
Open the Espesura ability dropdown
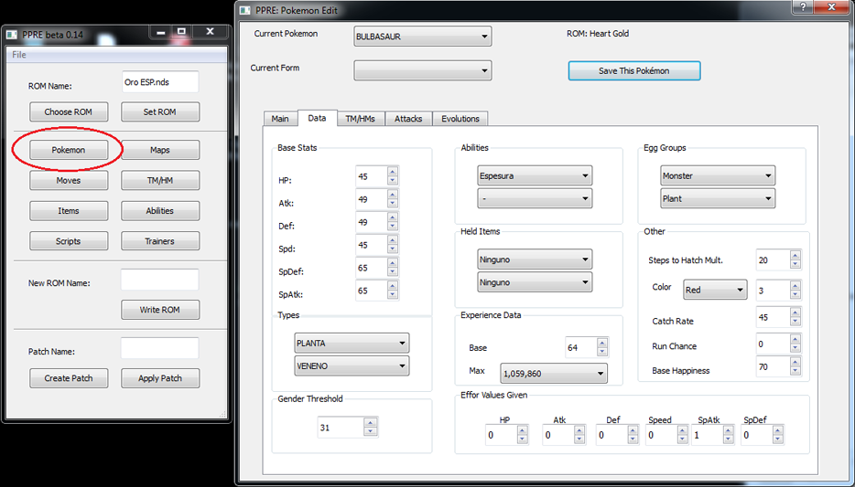535,175
